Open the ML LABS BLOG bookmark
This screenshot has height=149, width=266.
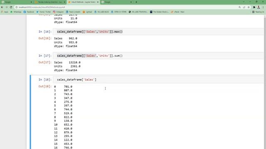point(101,12)
